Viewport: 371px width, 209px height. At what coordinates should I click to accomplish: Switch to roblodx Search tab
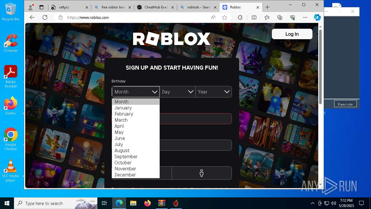tap(198, 7)
